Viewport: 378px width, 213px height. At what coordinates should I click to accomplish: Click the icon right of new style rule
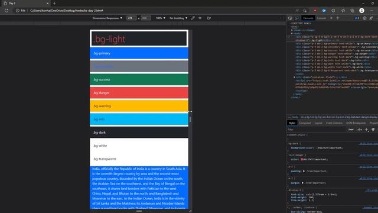tap(373, 130)
